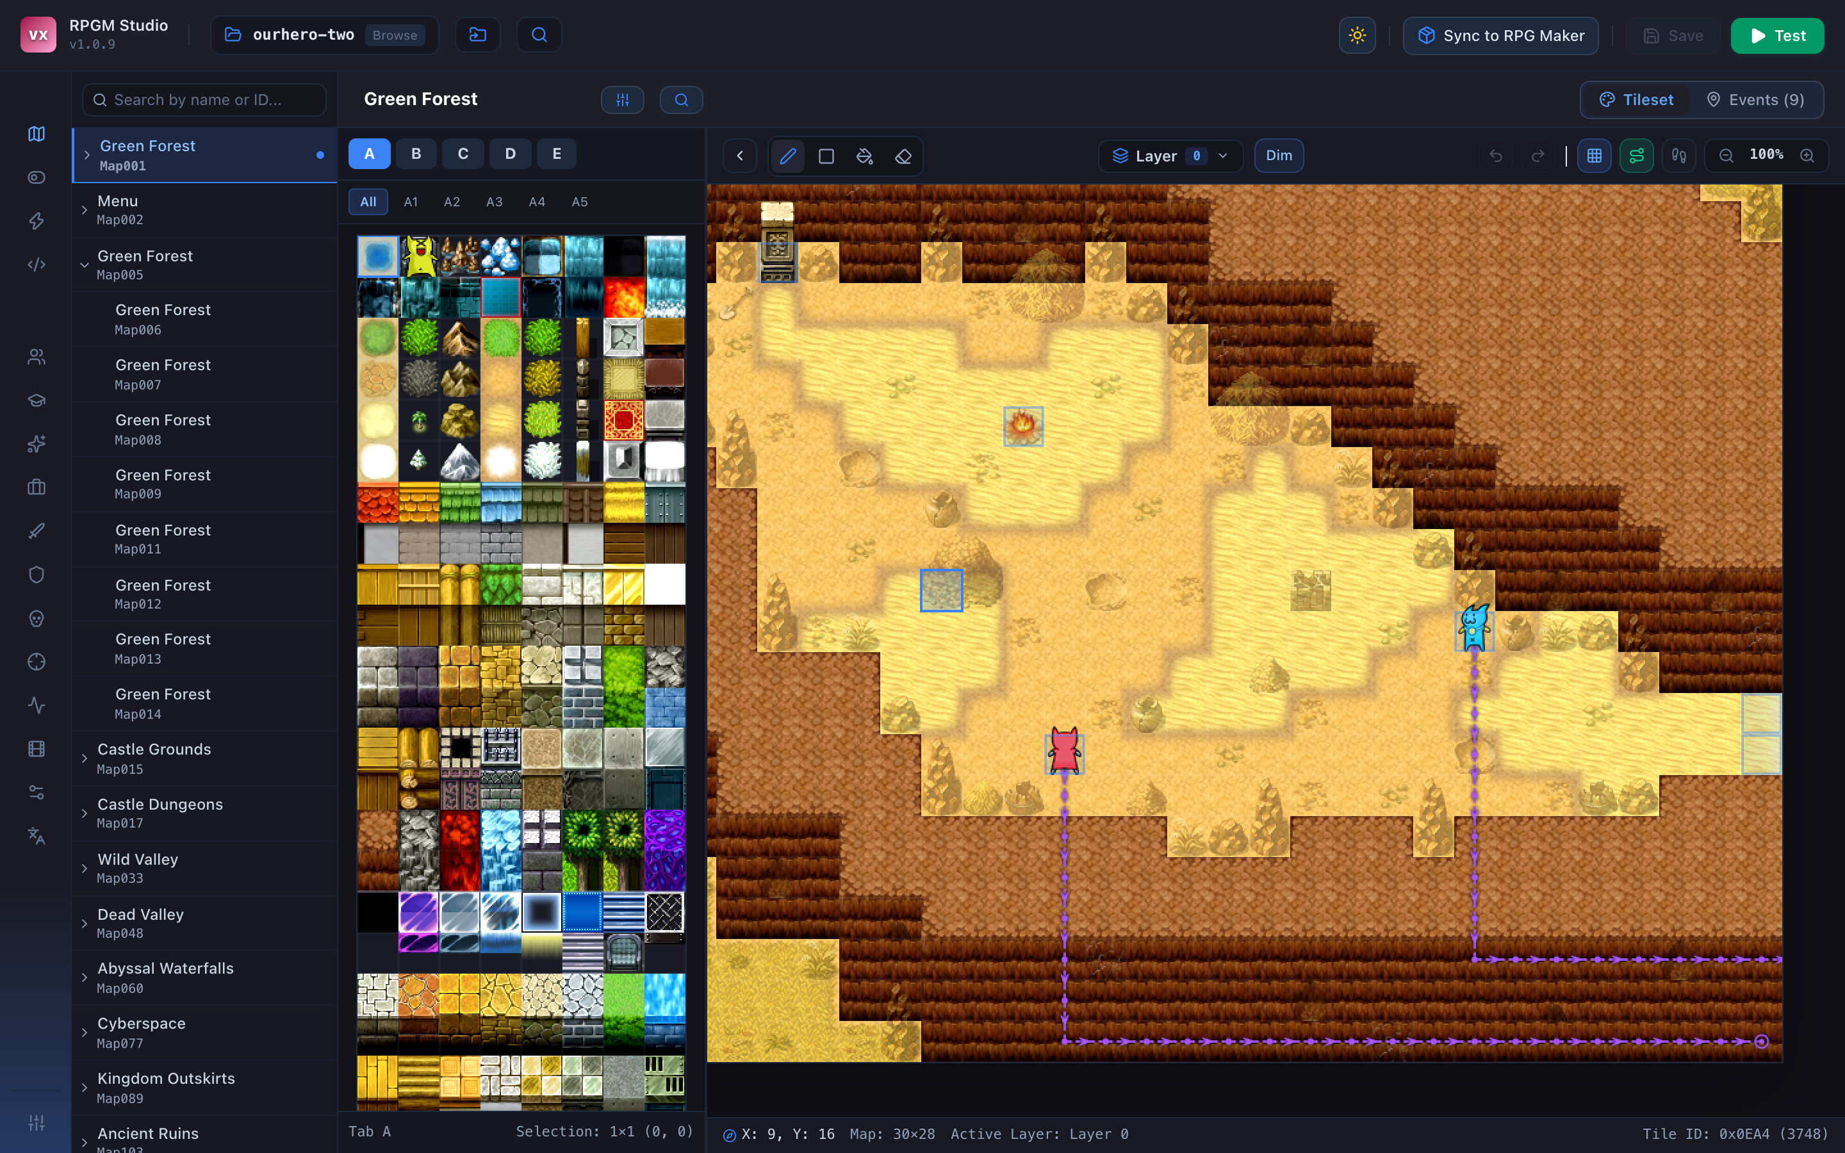The image size is (1845, 1153).
Task: Click the open folder icon in header
Action: click(478, 35)
